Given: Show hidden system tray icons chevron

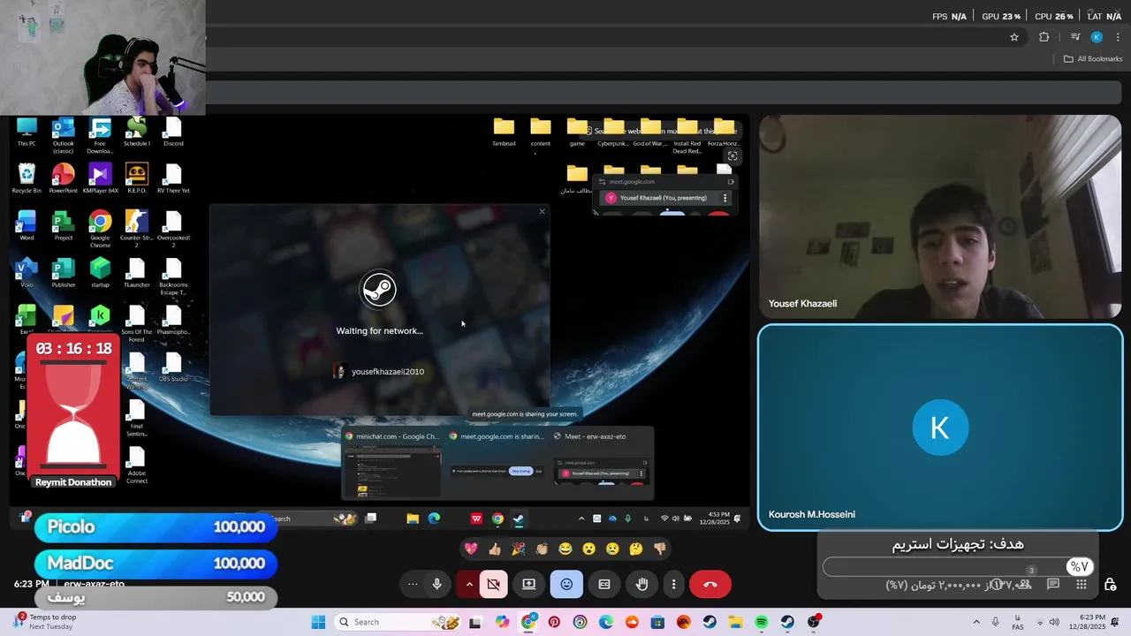Looking at the screenshot, I should [x=978, y=622].
